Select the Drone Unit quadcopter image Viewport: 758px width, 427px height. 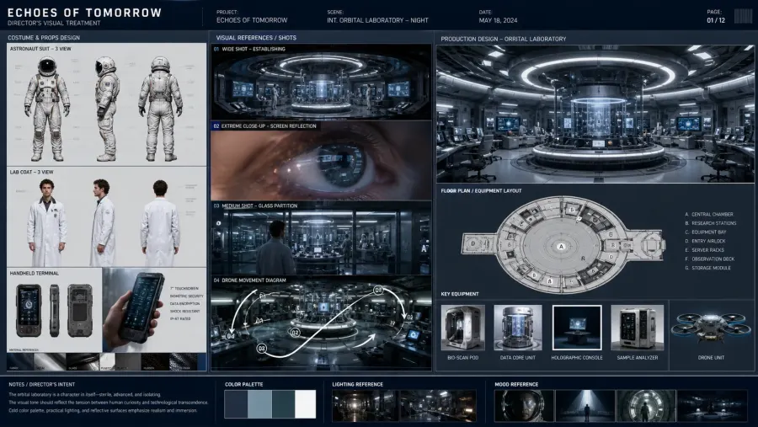(x=711, y=327)
